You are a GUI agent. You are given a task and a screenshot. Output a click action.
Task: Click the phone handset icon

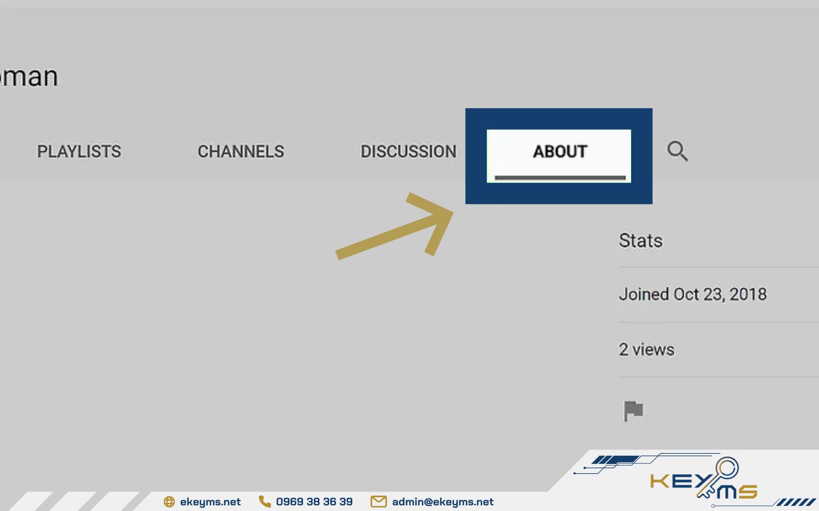[x=265, y=501]
